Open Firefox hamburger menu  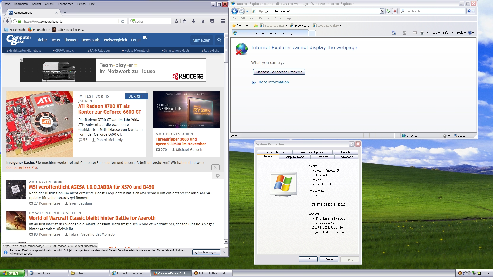(223, 22)
